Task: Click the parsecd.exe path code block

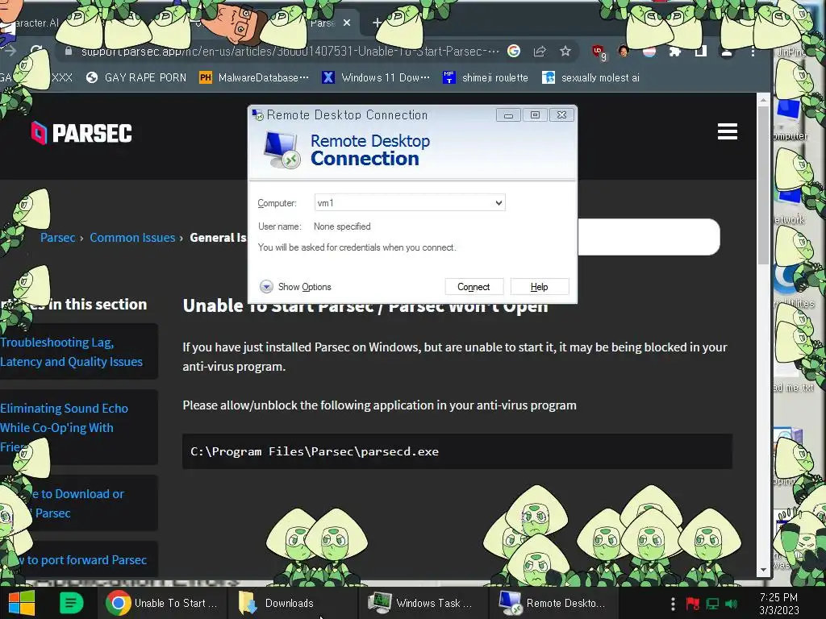Action: tap(457, 451)
